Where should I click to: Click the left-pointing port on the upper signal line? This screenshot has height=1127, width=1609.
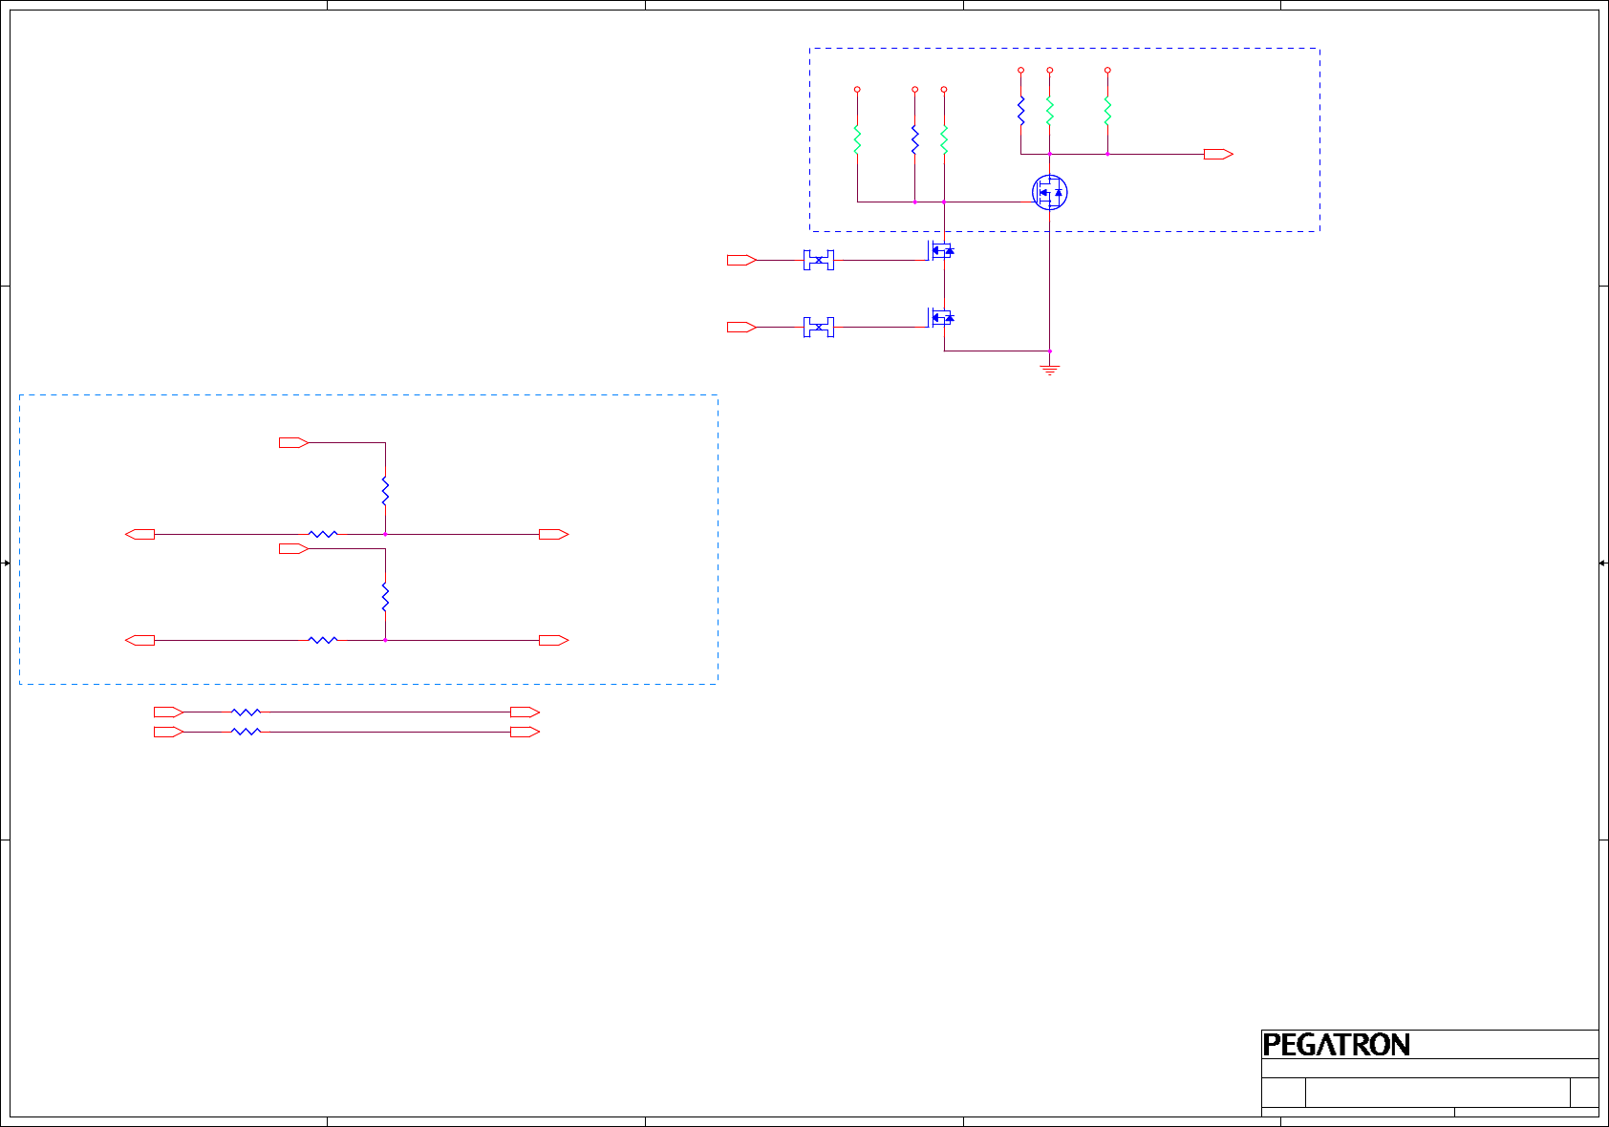pos(139,534)
